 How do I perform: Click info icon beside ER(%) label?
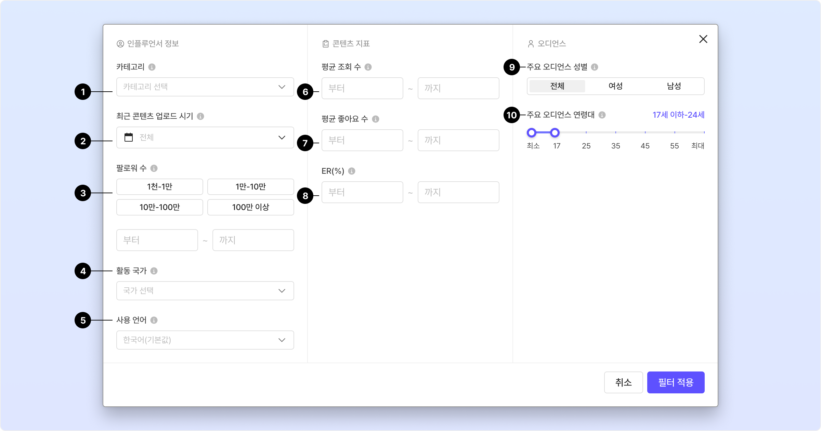point(352,171)
